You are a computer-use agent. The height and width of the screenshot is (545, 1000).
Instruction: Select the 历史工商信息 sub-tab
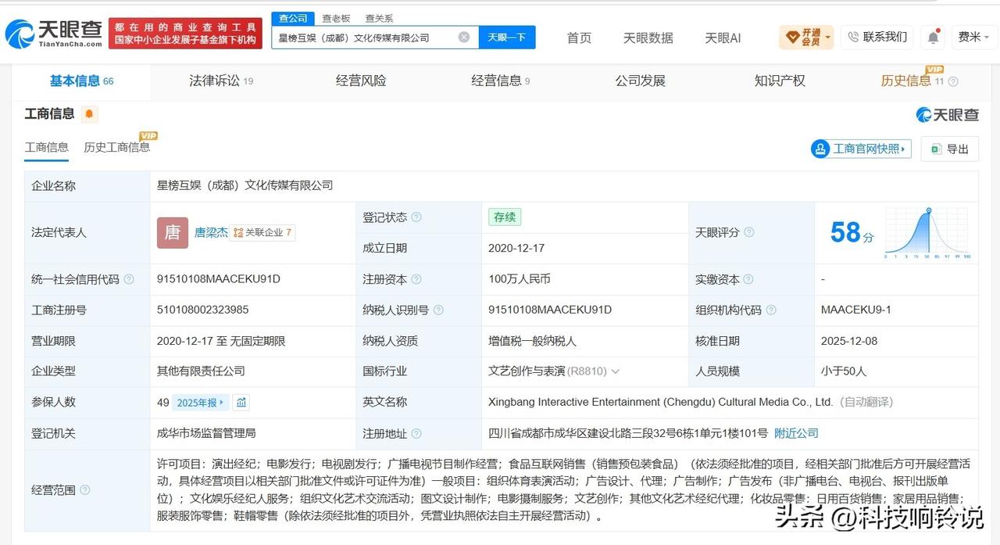click(116, 147)
